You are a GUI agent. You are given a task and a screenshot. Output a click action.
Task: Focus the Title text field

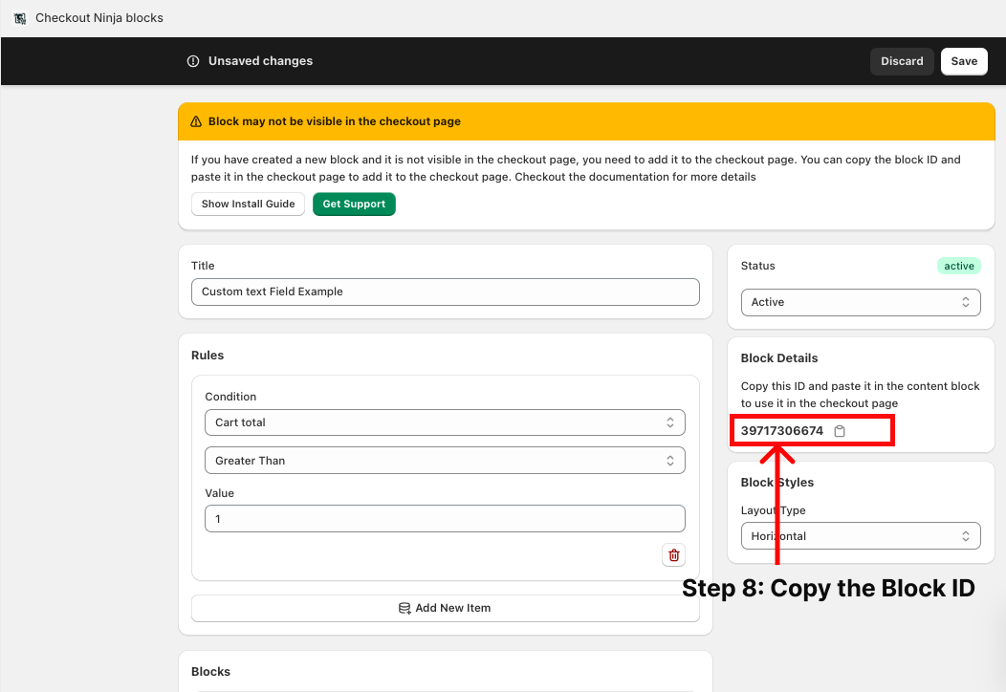point(445,292)
